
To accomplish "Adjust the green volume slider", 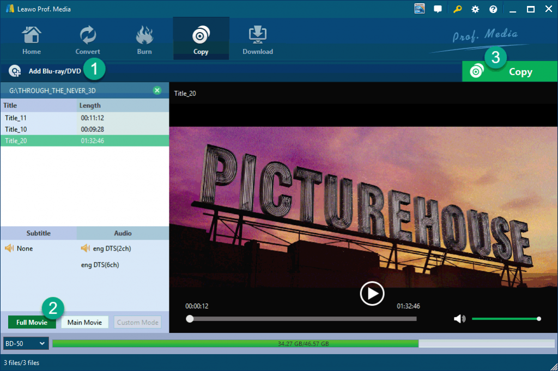I will (x=506, y=319).
